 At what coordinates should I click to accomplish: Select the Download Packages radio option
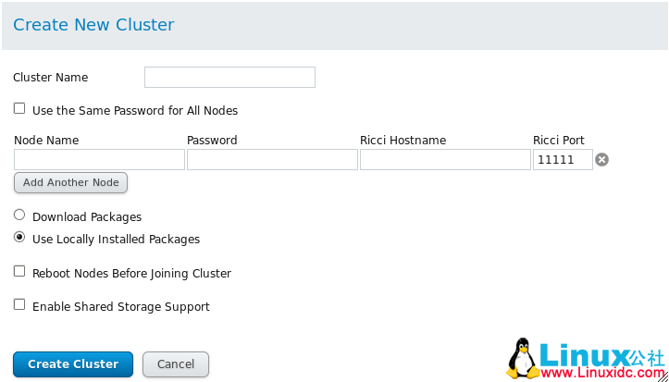tap(19, 216)
